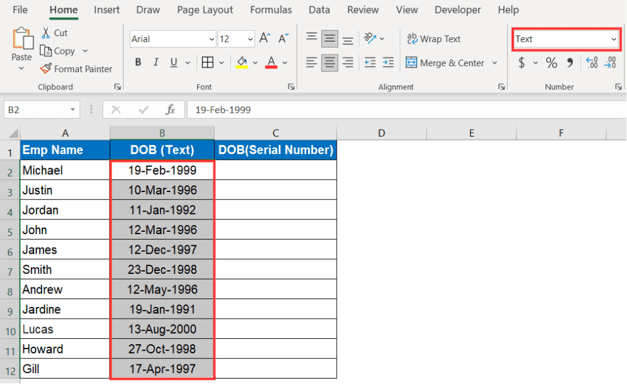Apply percent style to selection
The image size is (627, 384).
tap(550, 62)
